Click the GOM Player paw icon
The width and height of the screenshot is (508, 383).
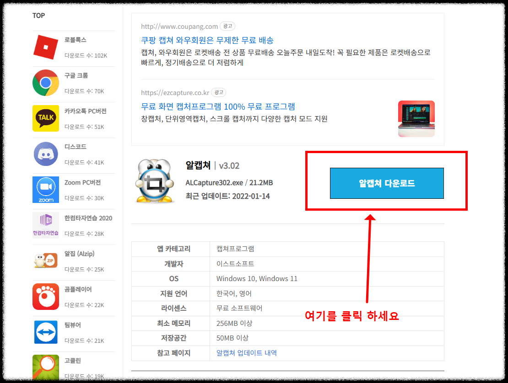[x=46, y=297]
